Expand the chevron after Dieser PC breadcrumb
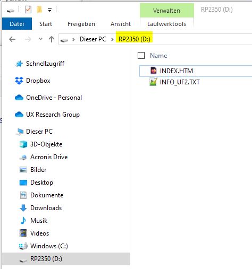Screen dimensions: 252x269 pos(112,39)
